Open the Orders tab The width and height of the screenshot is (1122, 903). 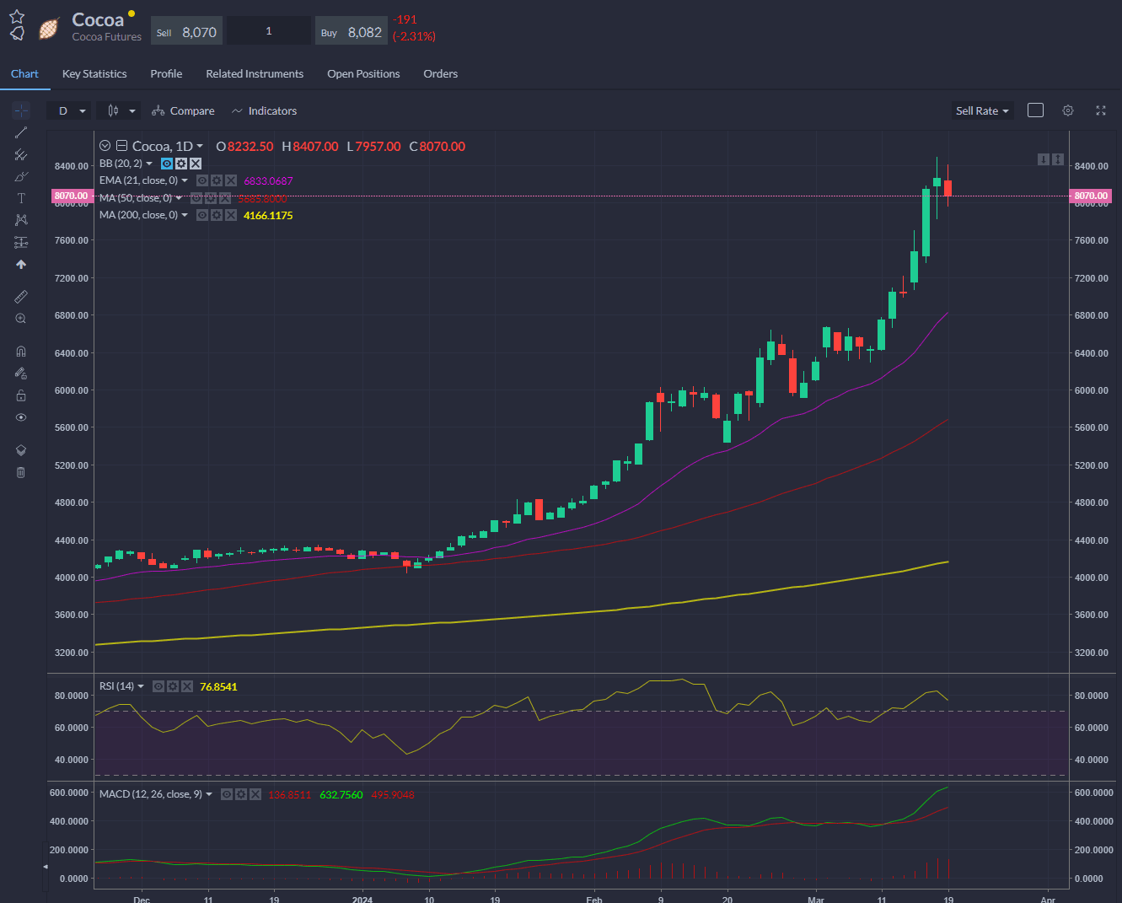[x=440, y=73]
